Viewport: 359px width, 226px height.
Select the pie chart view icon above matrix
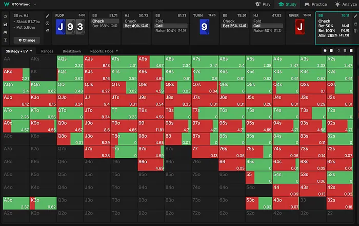click(x=326, y=51)
